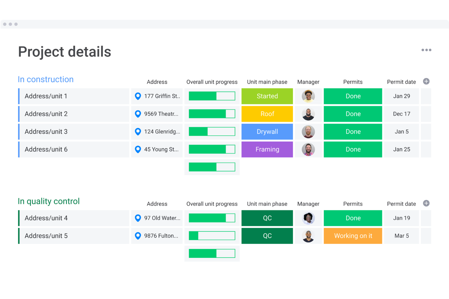The image size is (449, 299).
Task: Click the plus icon in the quality control header
Action: click(426, 203)
